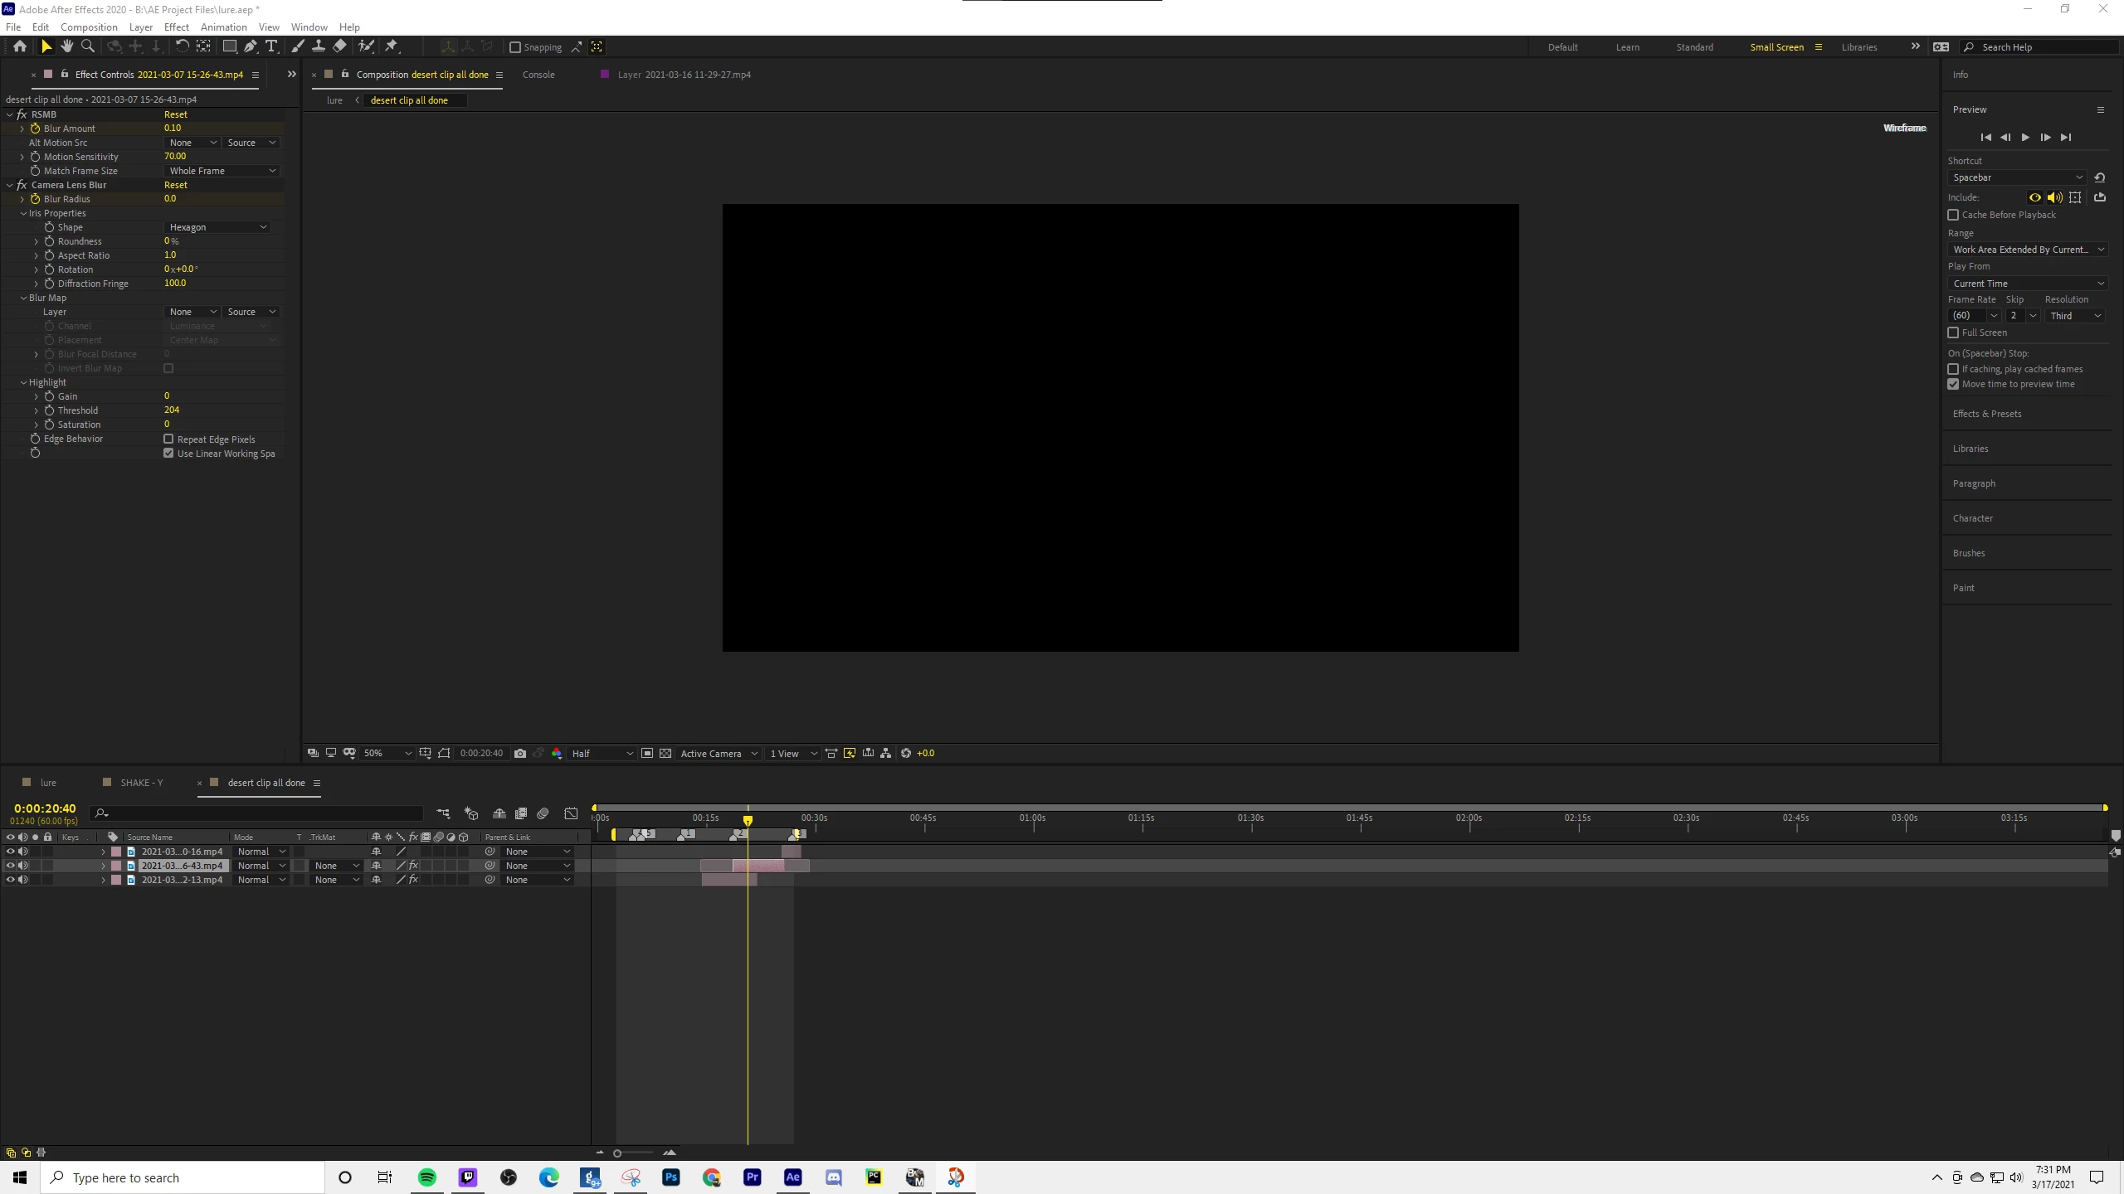The image size is (2124, 1194).
Task: Reset the Camera Lens Blur effect
Action: click(x=176, y=185)
